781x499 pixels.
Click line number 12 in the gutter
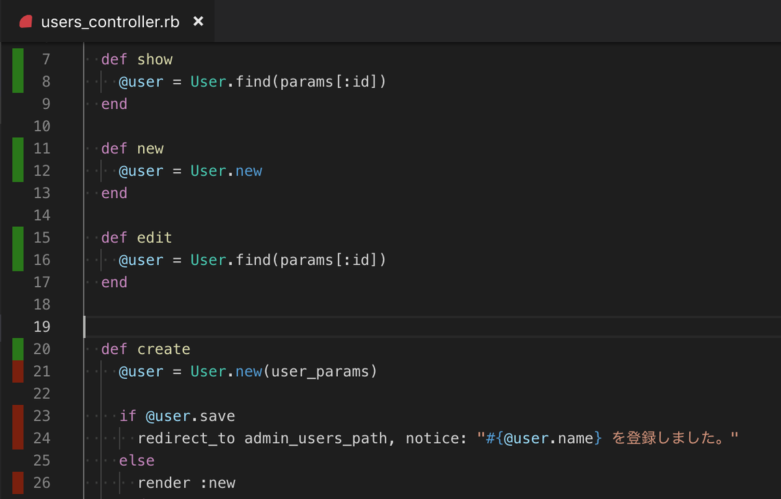pyautogui.click(x=42, y=171)
